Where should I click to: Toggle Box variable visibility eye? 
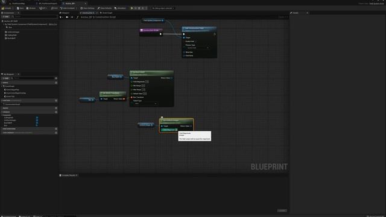[37, 125]
